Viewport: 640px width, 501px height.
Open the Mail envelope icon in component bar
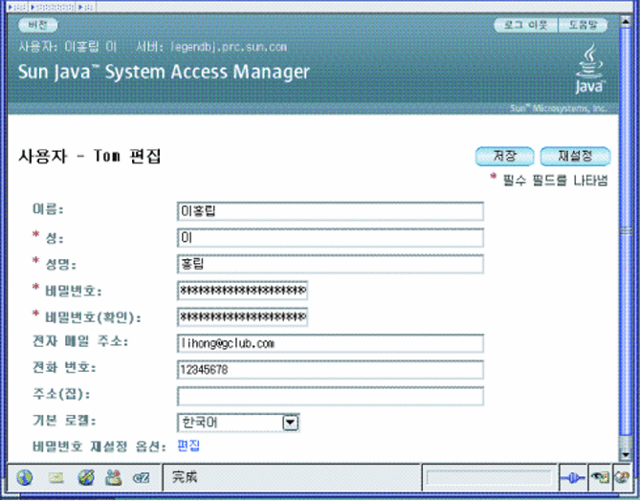(55, 477)
